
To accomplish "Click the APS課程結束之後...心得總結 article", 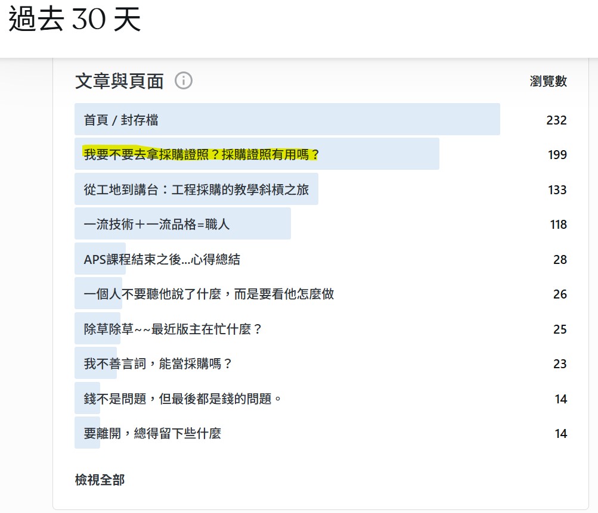I will pos(162,260).
